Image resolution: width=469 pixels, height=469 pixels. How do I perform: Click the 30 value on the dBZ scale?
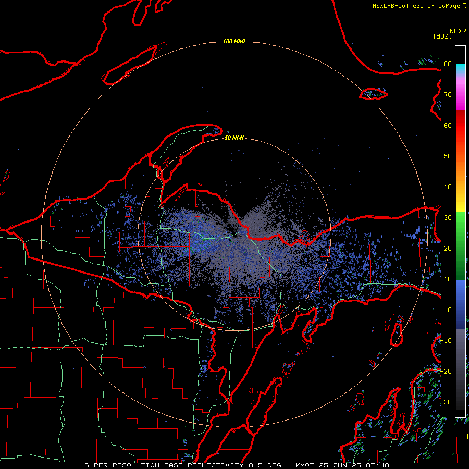click(x=448, y=217)
